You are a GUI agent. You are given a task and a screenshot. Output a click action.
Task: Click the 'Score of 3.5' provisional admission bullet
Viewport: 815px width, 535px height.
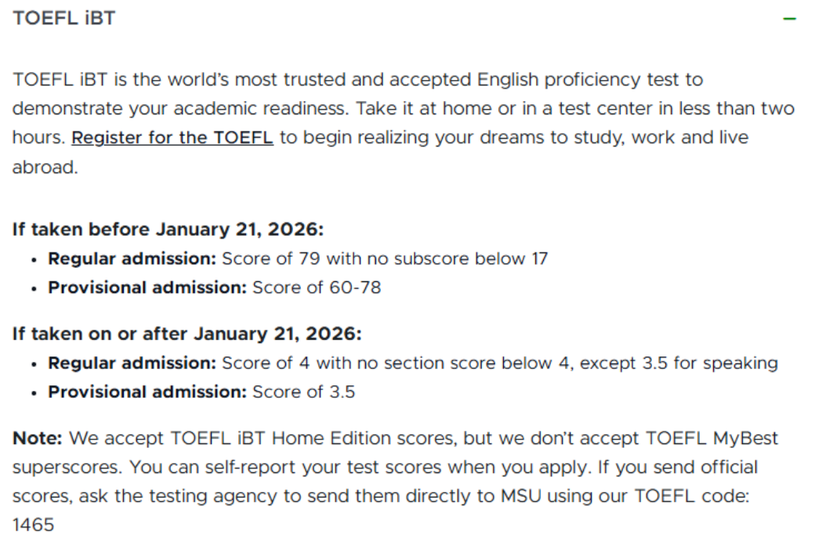[x=303, y=392]
